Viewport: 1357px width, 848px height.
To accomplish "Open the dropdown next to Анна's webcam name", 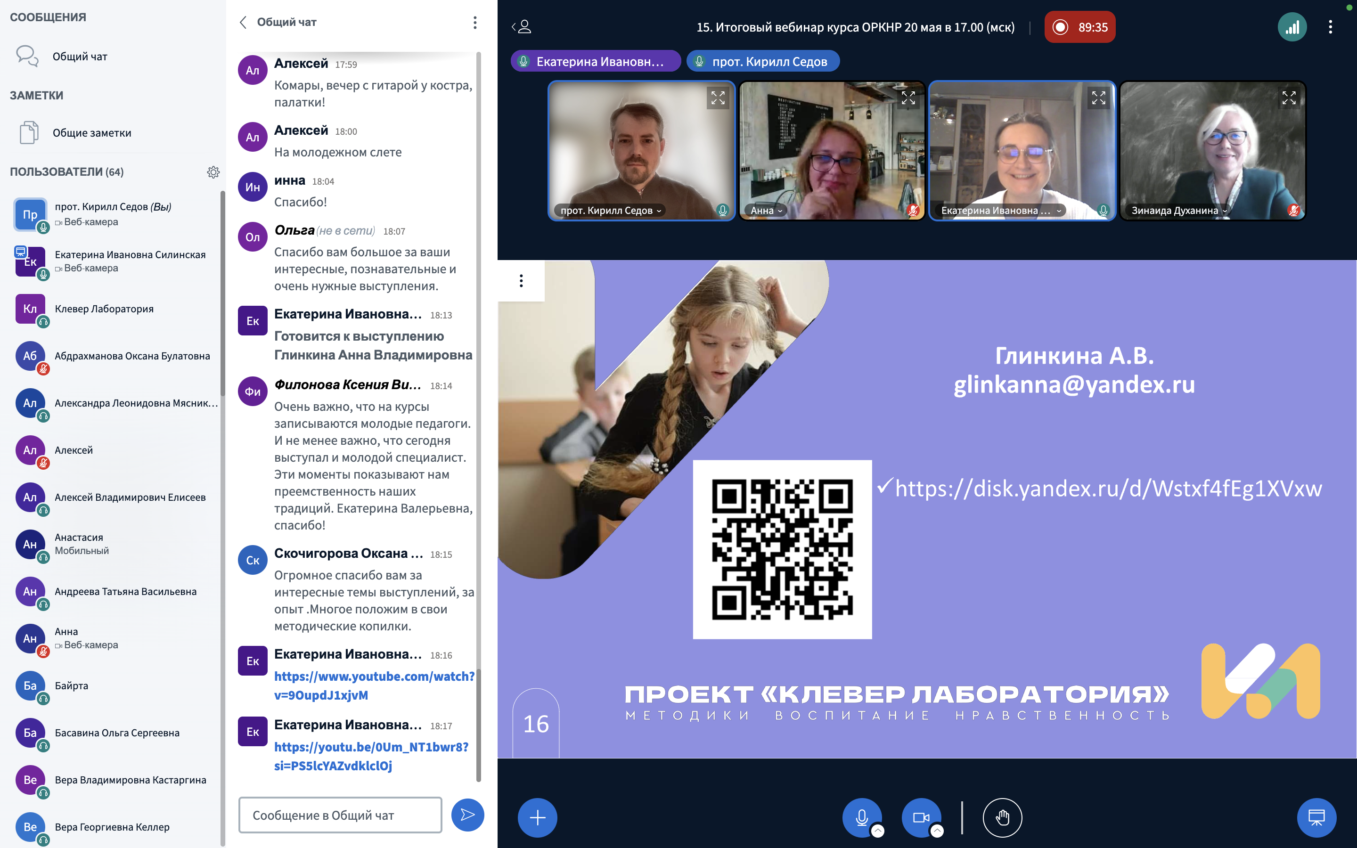I will pos(780,211).
